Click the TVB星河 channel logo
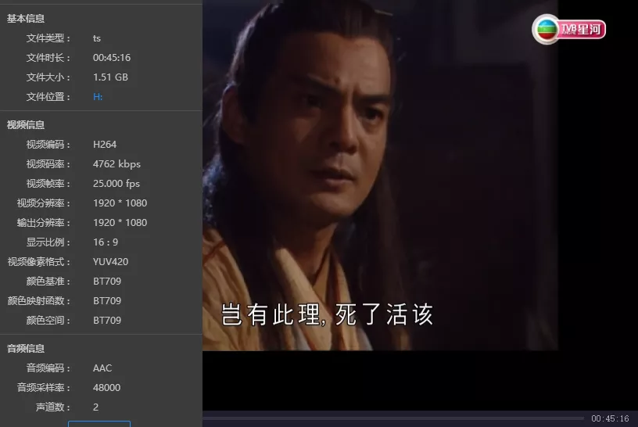The image size is (638, 427). [569, 29]
